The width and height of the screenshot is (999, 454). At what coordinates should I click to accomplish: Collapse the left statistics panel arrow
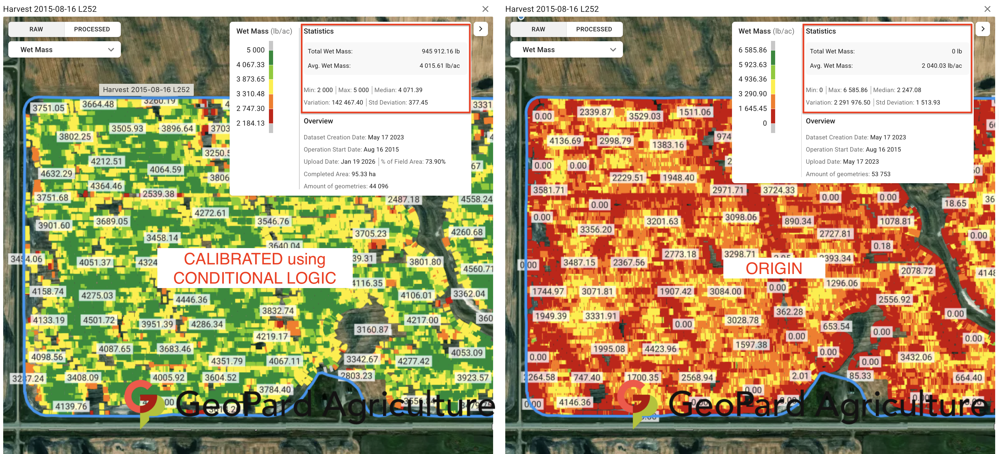pos(481,29)
